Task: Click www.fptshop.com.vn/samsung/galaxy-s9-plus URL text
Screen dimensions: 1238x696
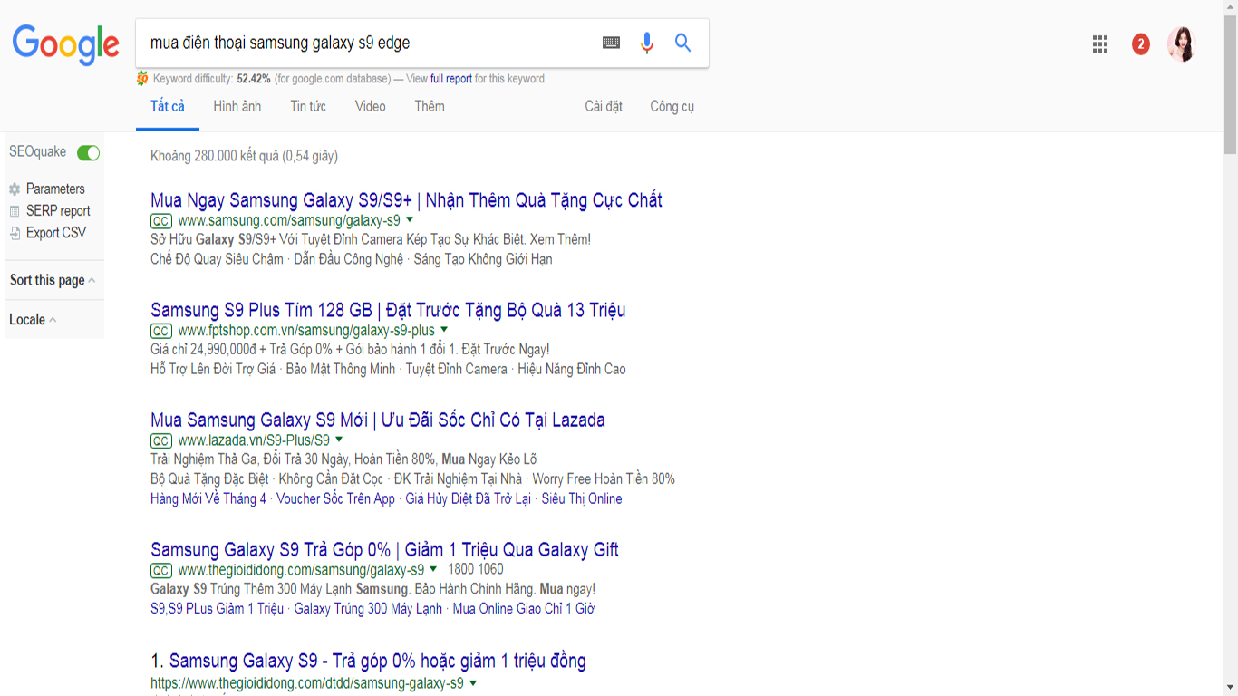Action: pyautogui.click(x=306, y=331)
